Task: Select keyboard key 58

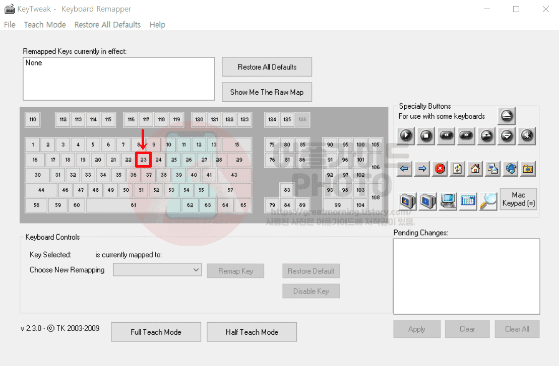Action: point(36,205)
